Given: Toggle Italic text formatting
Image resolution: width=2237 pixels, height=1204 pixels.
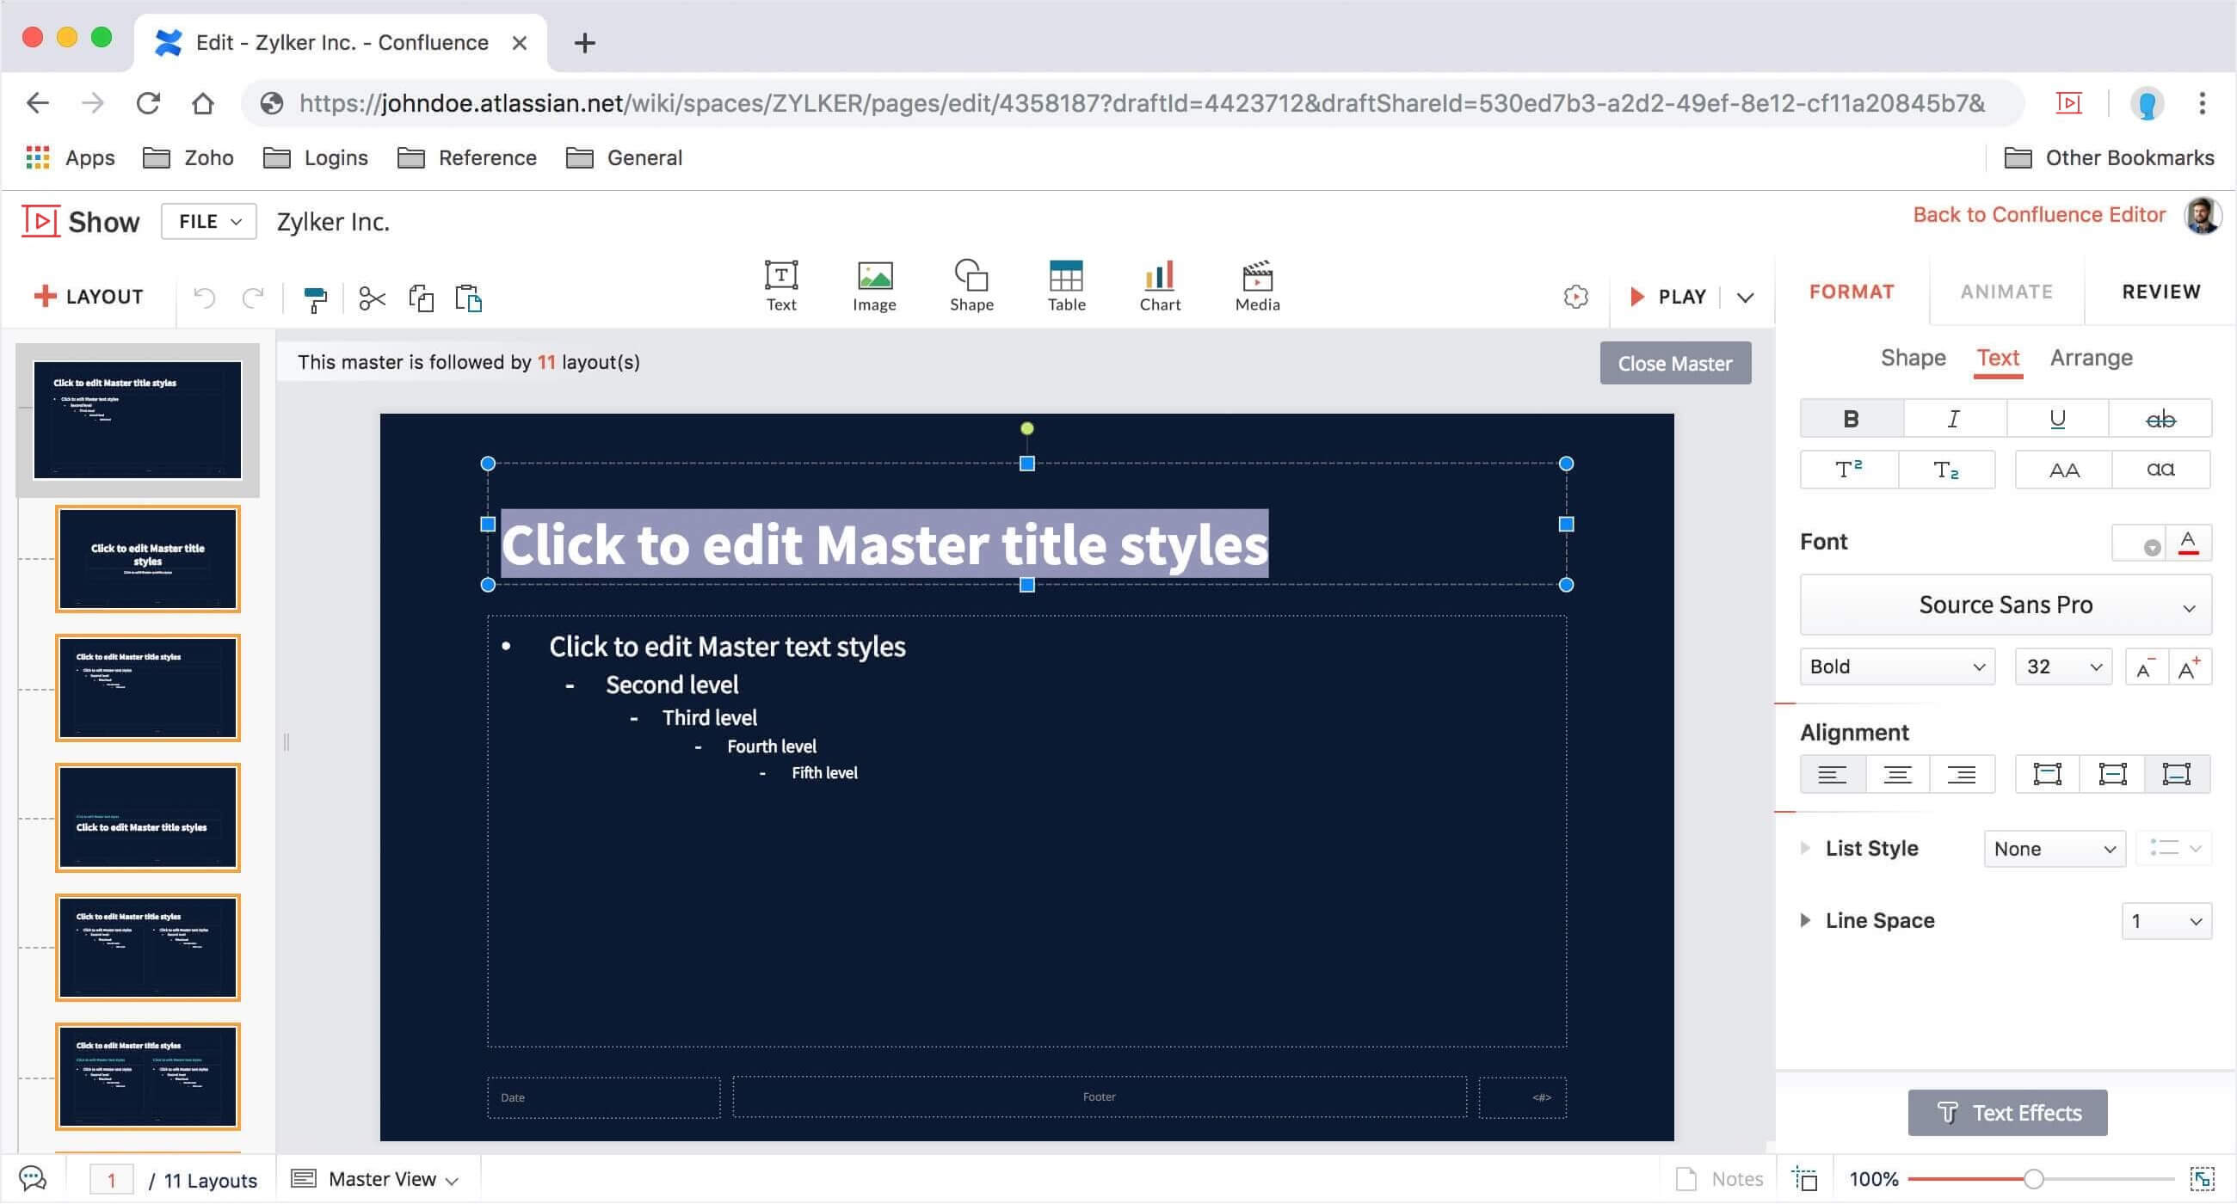Looking at the screenshot, I should (1953, 420).
